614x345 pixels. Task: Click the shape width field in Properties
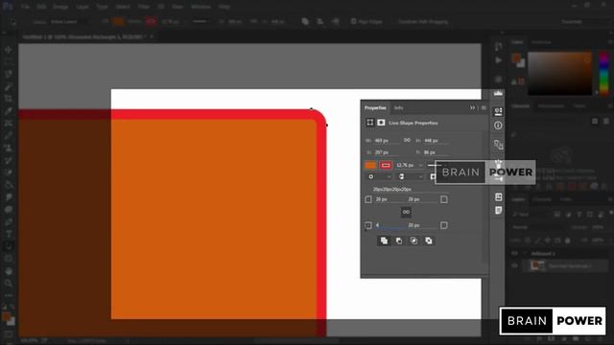point(386,141)
